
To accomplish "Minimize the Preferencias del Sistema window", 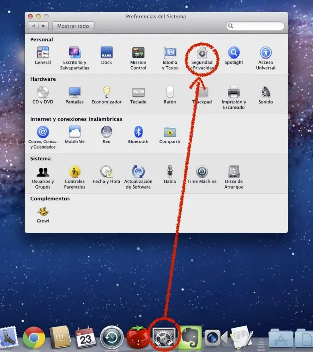I will pyautogui.click(x=38, y=16).
